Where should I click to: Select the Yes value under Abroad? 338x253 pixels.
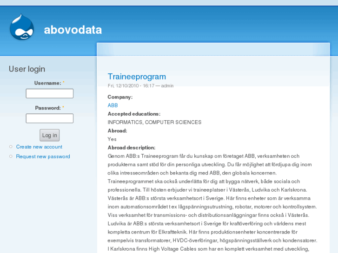pyautogui.click(x=112, y=139)
